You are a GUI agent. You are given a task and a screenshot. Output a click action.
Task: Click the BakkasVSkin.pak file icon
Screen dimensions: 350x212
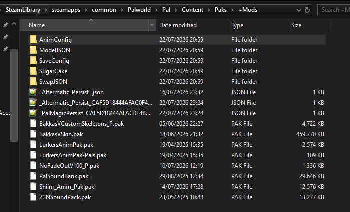coord(33,134)
